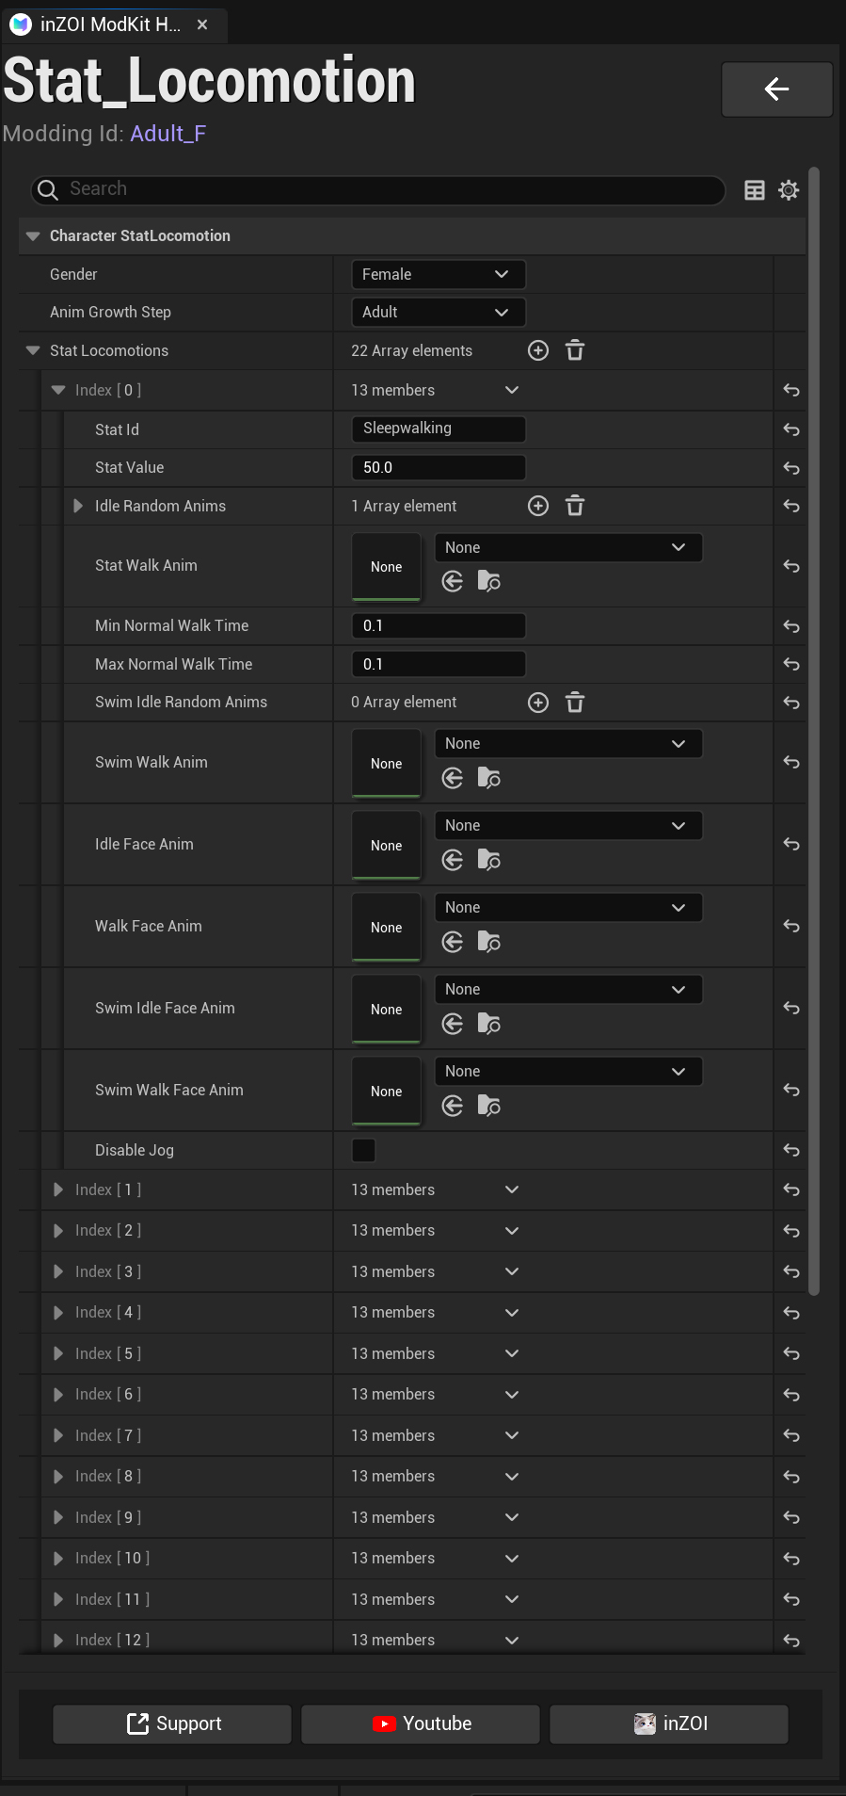Add element to Swim Idle Random Anims

click(x=538, y=703)
